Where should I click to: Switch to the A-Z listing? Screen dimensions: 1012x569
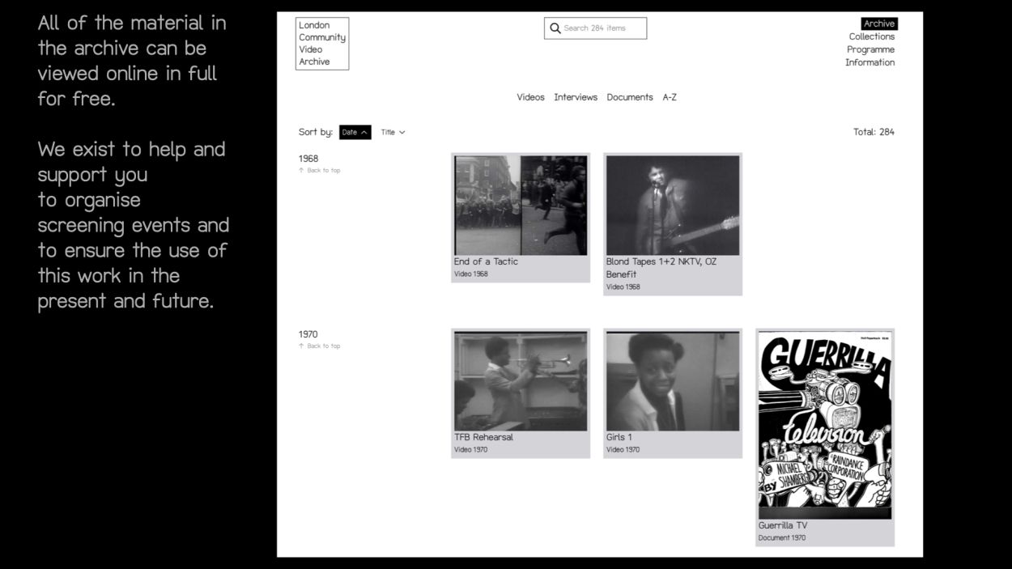[670, 97]
